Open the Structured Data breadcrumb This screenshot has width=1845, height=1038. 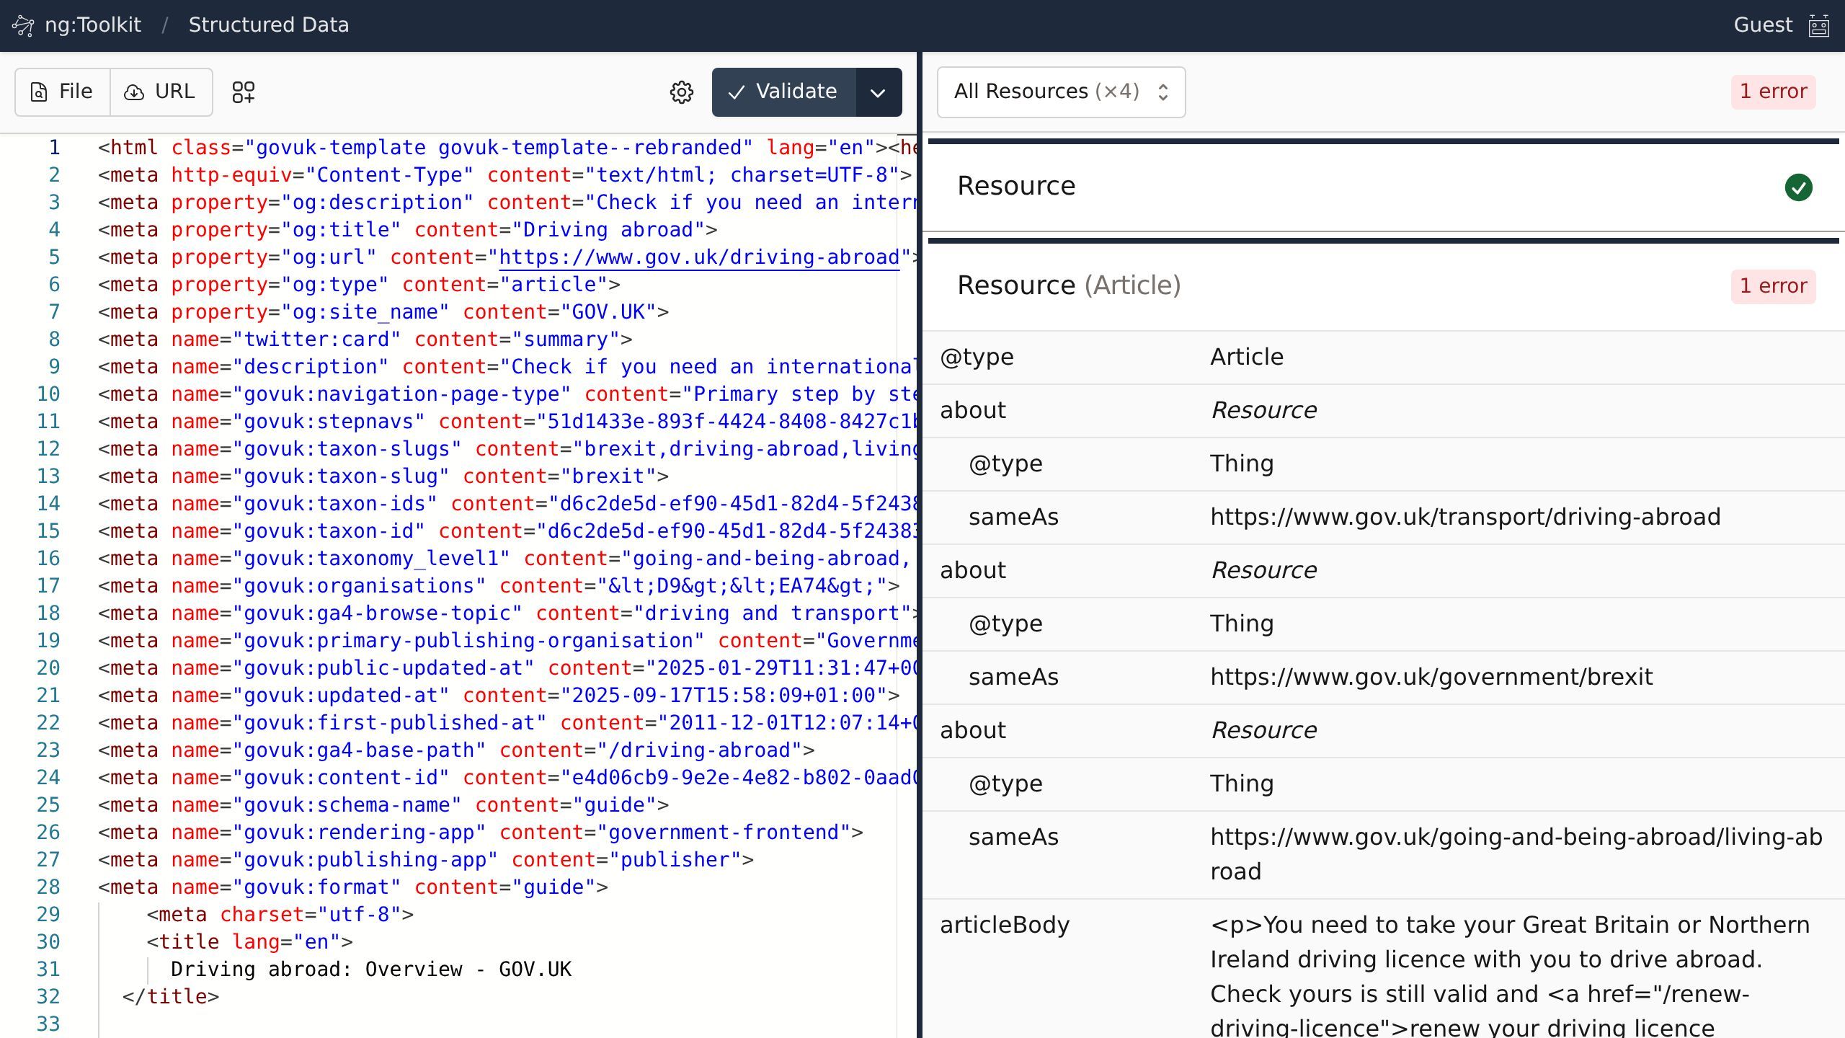[x=268, y=25]
